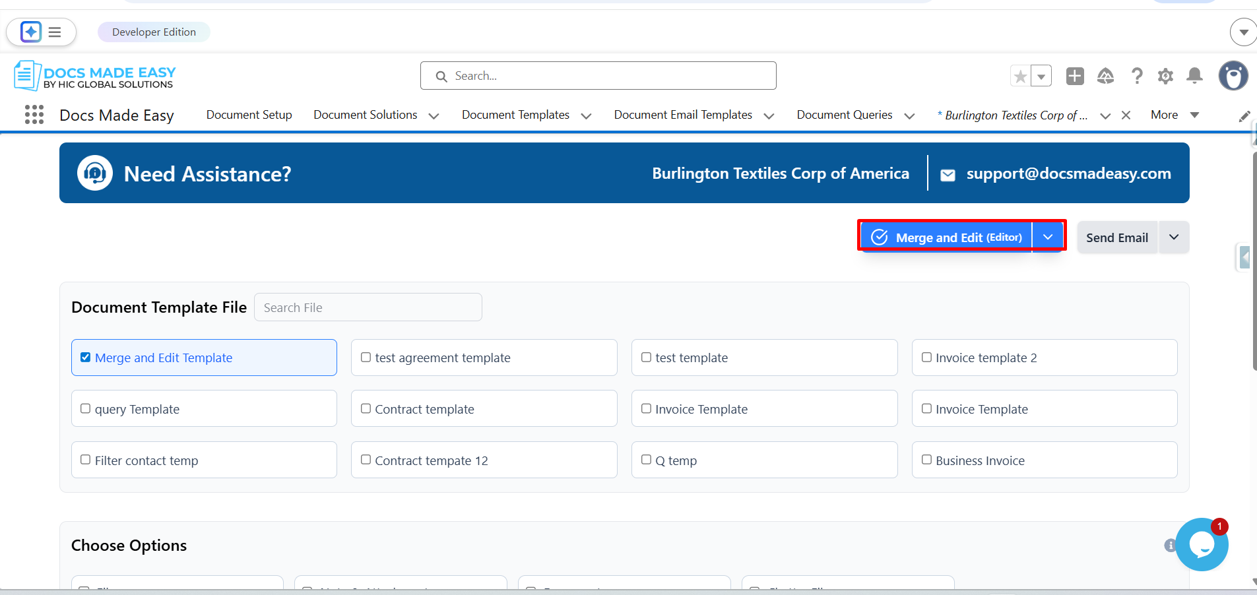Open the Global Actions plus icon
Image resolution: width=1257 pixels, height=595 pixels.
(1075, 77)
